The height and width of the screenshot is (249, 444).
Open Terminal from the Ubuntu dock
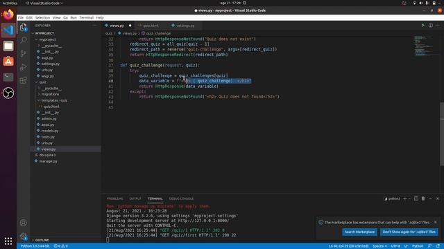click(8, 77)
